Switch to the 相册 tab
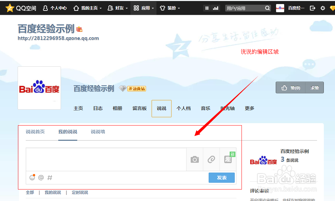Screen dimensions: 335x201 (117, 108)
